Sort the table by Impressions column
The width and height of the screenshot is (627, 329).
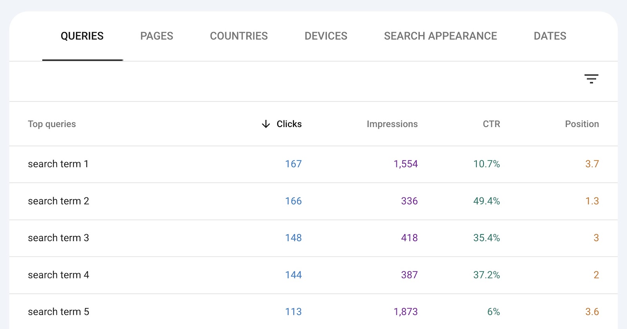[x=392, y=124]
